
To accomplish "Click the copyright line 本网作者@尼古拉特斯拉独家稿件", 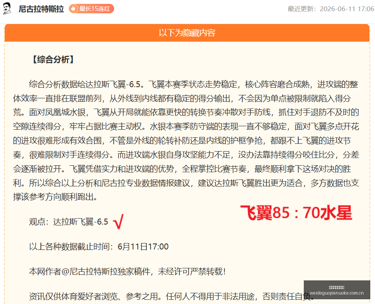I will click(x=127, y=271).
